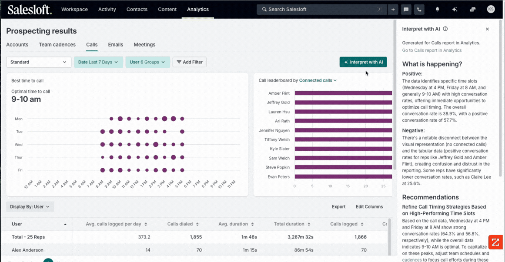Image resolution: width=505 pixels, height=262 pixels.
Task: Create a new item with the plus icon
Action: (393, 9)
